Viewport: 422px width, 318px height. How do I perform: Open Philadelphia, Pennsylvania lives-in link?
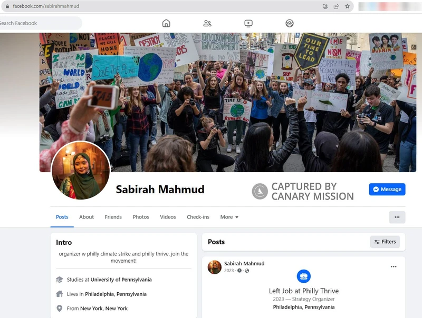coord(116,294)
